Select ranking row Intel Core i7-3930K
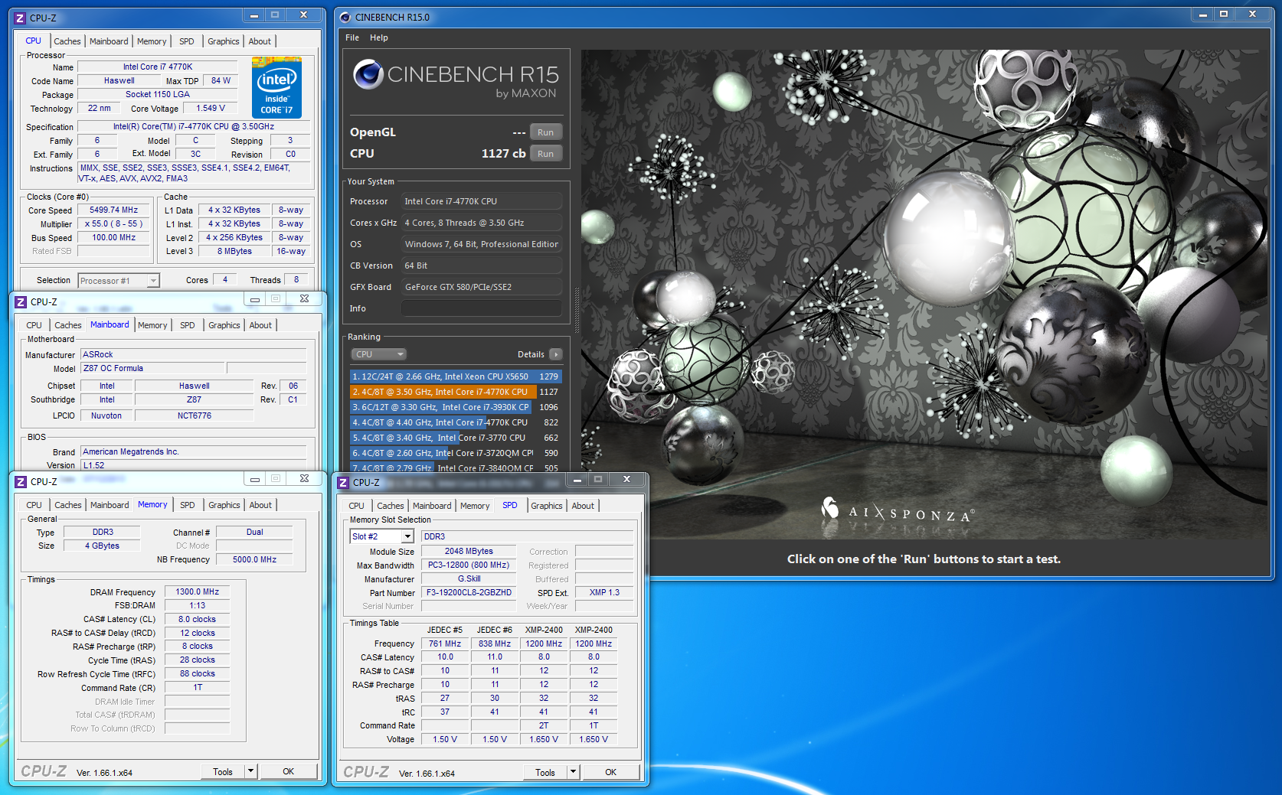 coord(456,407)
